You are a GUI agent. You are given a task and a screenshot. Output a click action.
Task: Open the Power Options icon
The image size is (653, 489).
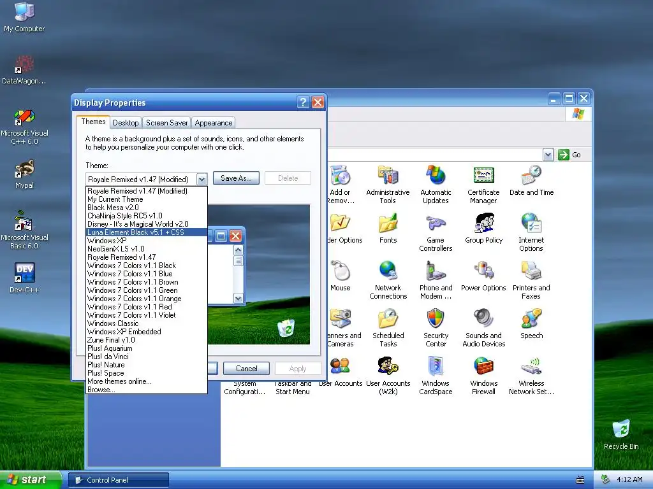(483, 276)
